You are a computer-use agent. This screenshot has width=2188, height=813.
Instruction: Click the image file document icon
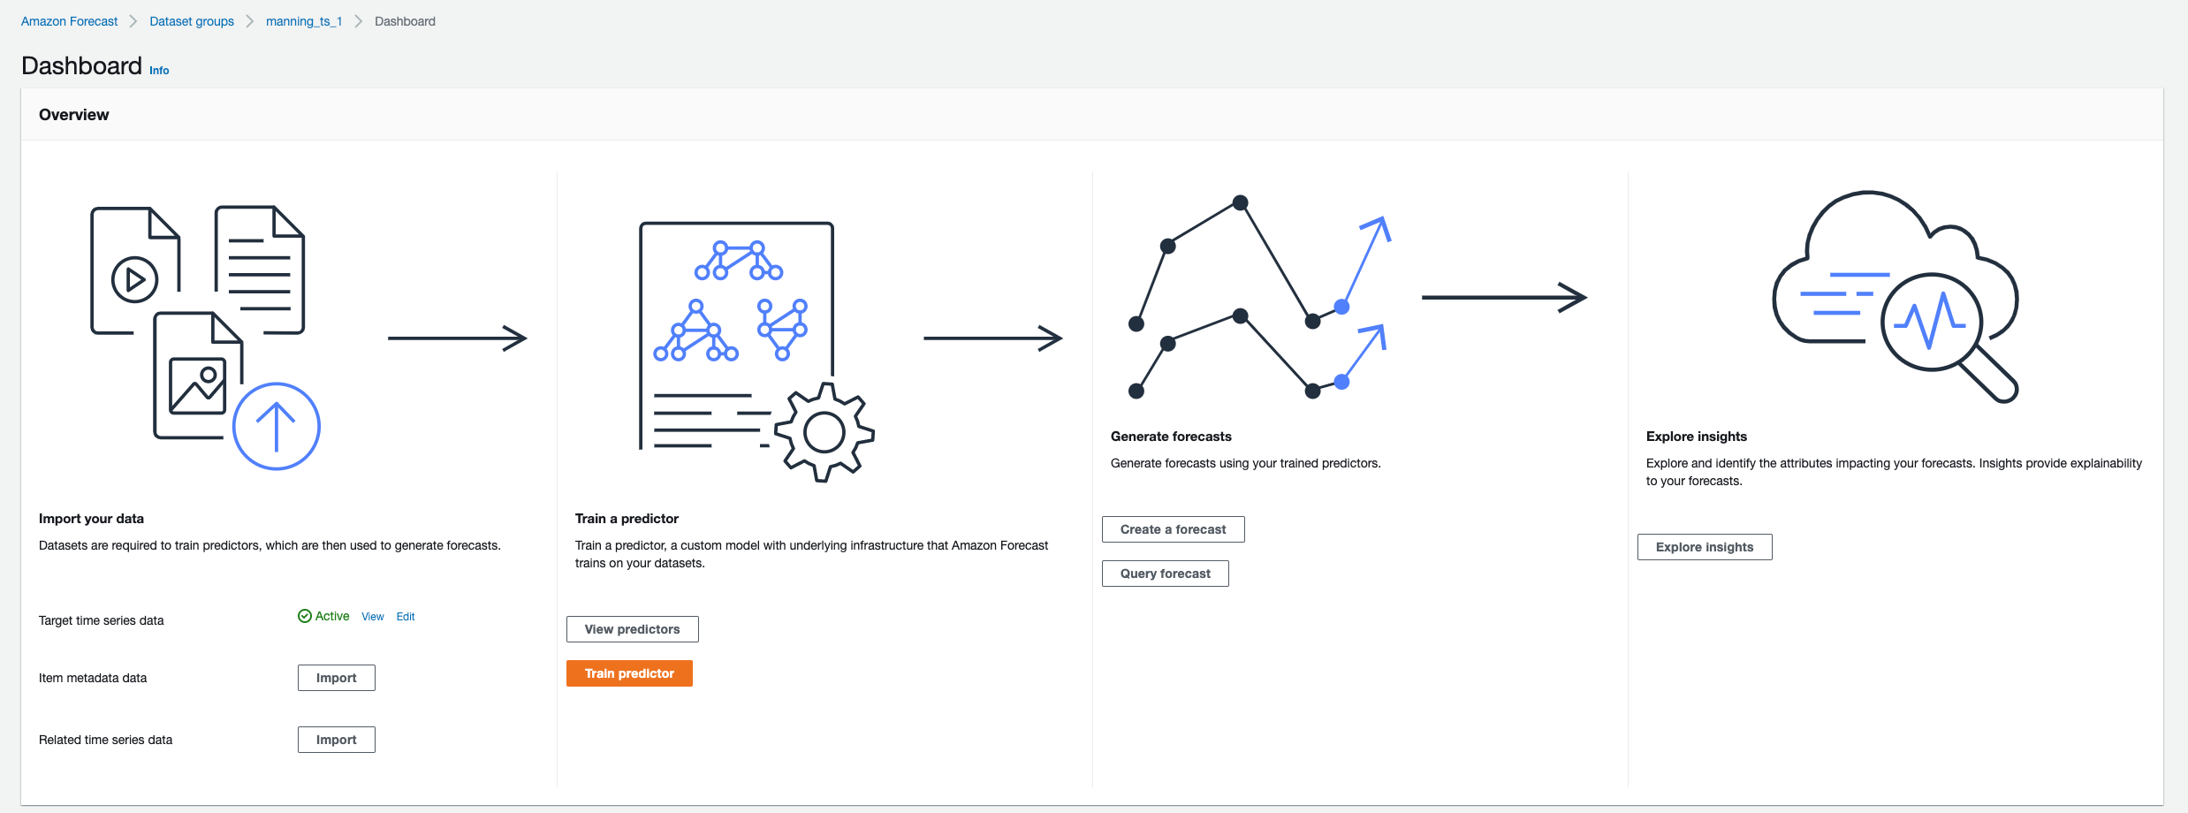tap(197, 377)
